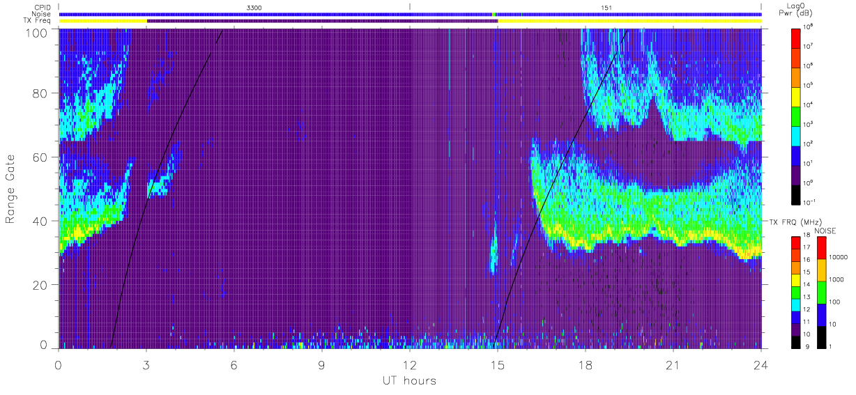Click CPID value 3300 above the plot

(x=254, y=8)
